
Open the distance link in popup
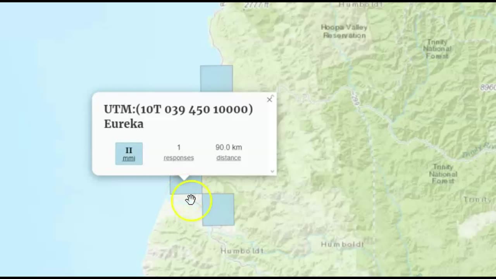229,158
